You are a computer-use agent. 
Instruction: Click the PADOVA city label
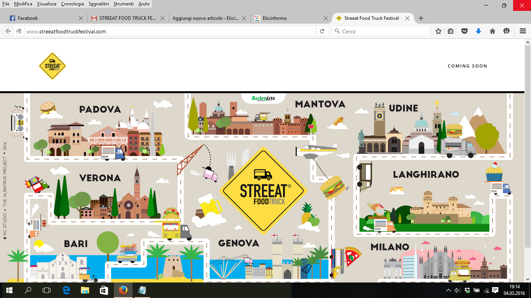100,109
